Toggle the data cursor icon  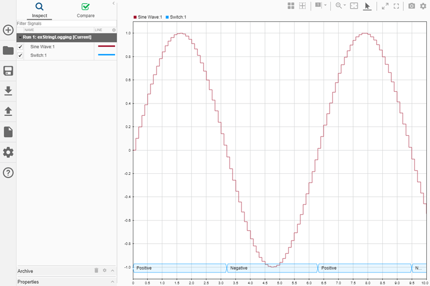[x=318, y=5]
